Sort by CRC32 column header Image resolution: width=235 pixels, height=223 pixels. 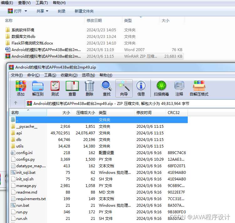point(177,112)
